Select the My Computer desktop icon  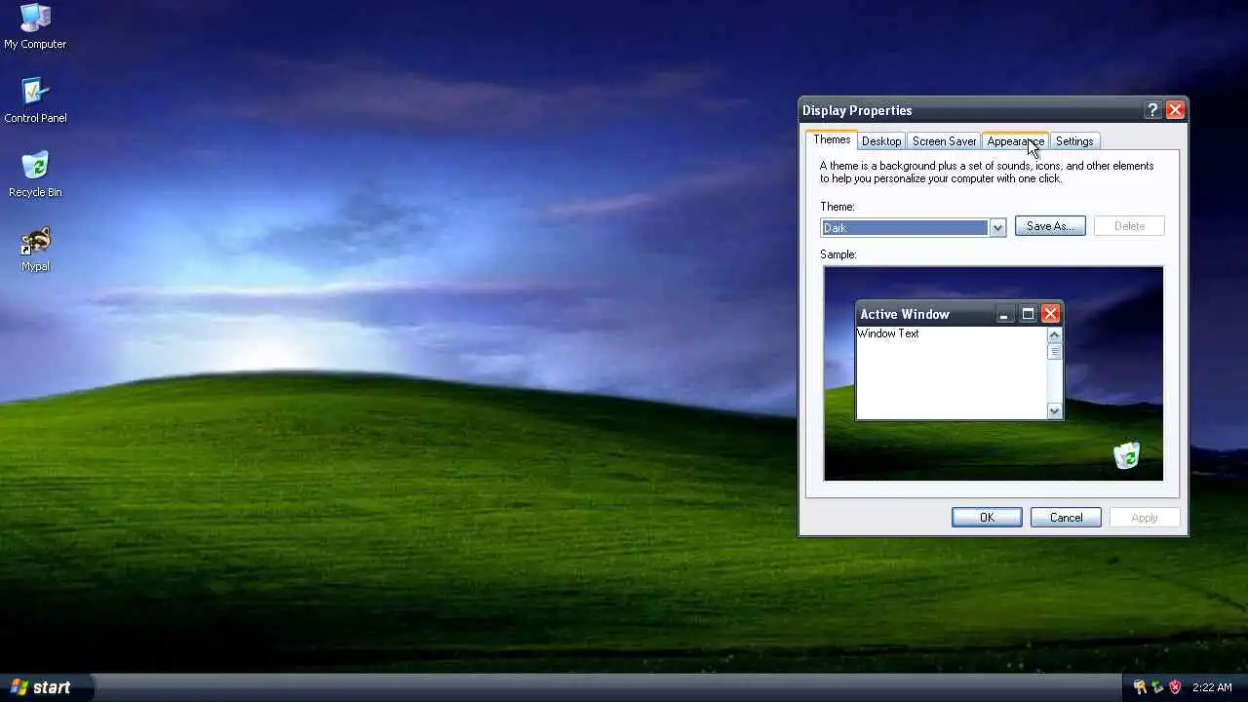(x=35, y=26)
